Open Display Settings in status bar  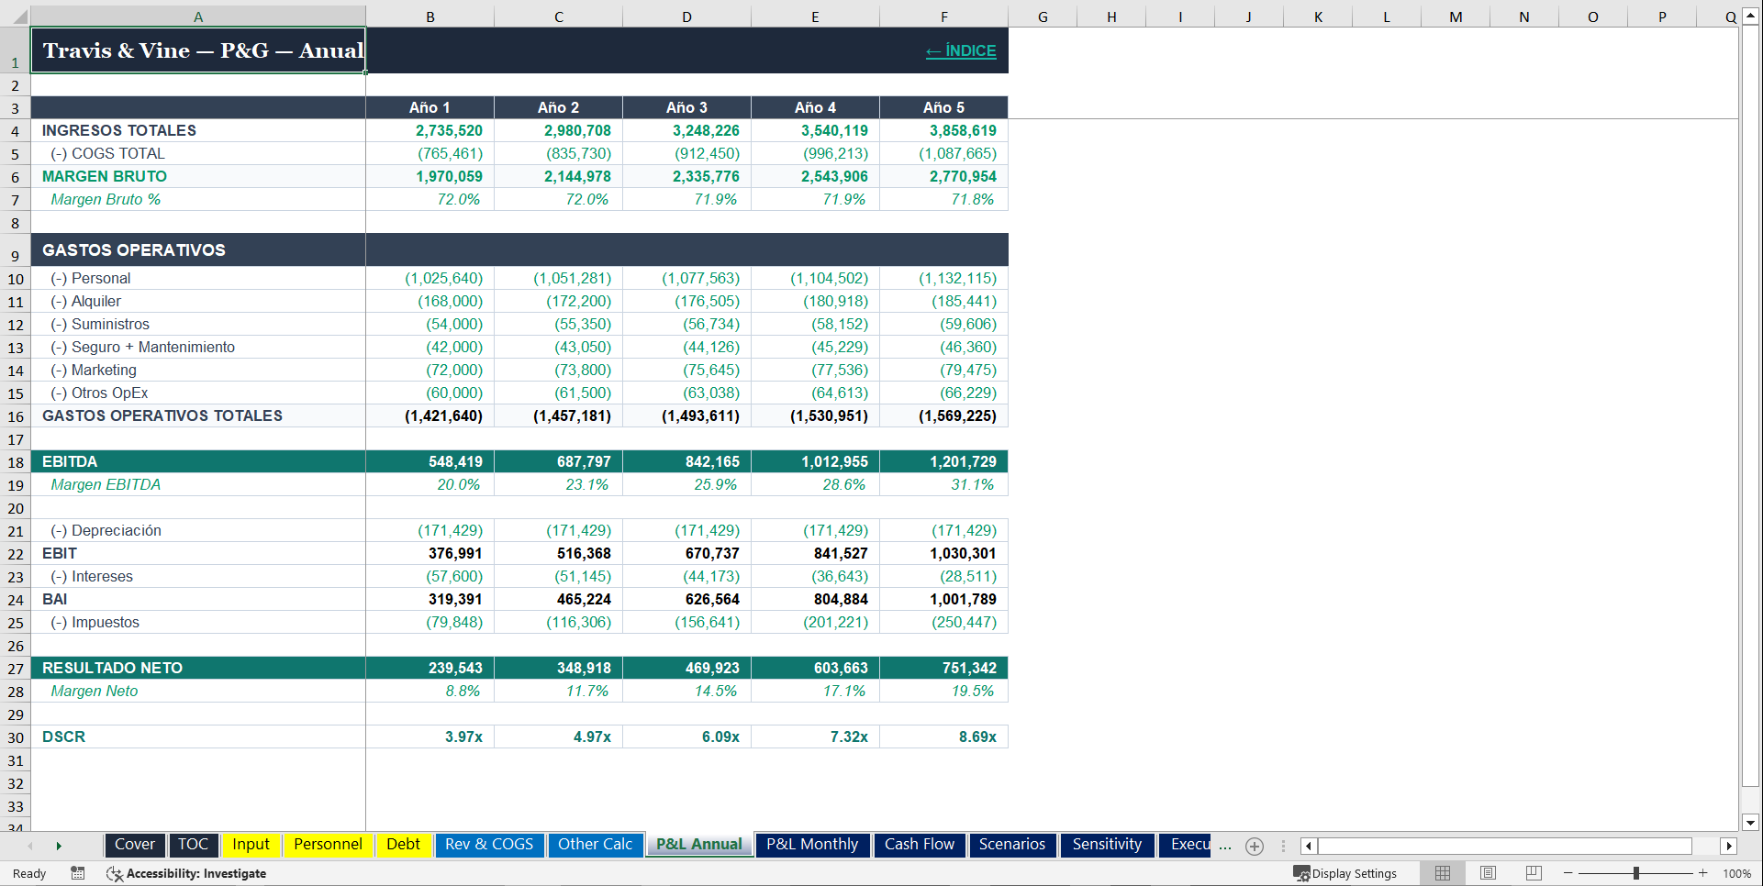(1345, 873)
